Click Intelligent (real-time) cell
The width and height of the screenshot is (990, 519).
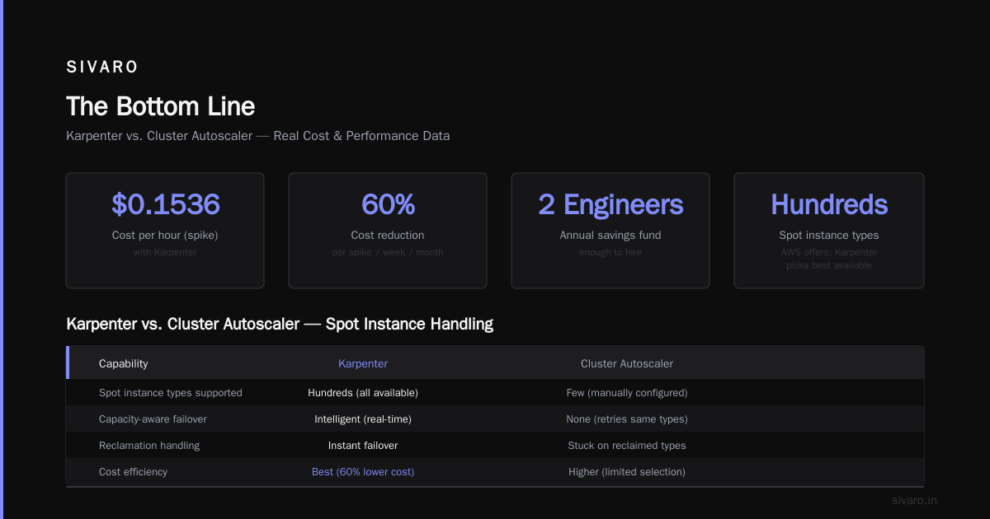[x=363, y=418]
